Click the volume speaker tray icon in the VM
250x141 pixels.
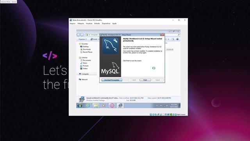(x=167, y=105)
